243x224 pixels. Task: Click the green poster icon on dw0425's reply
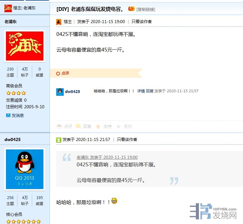59,140
